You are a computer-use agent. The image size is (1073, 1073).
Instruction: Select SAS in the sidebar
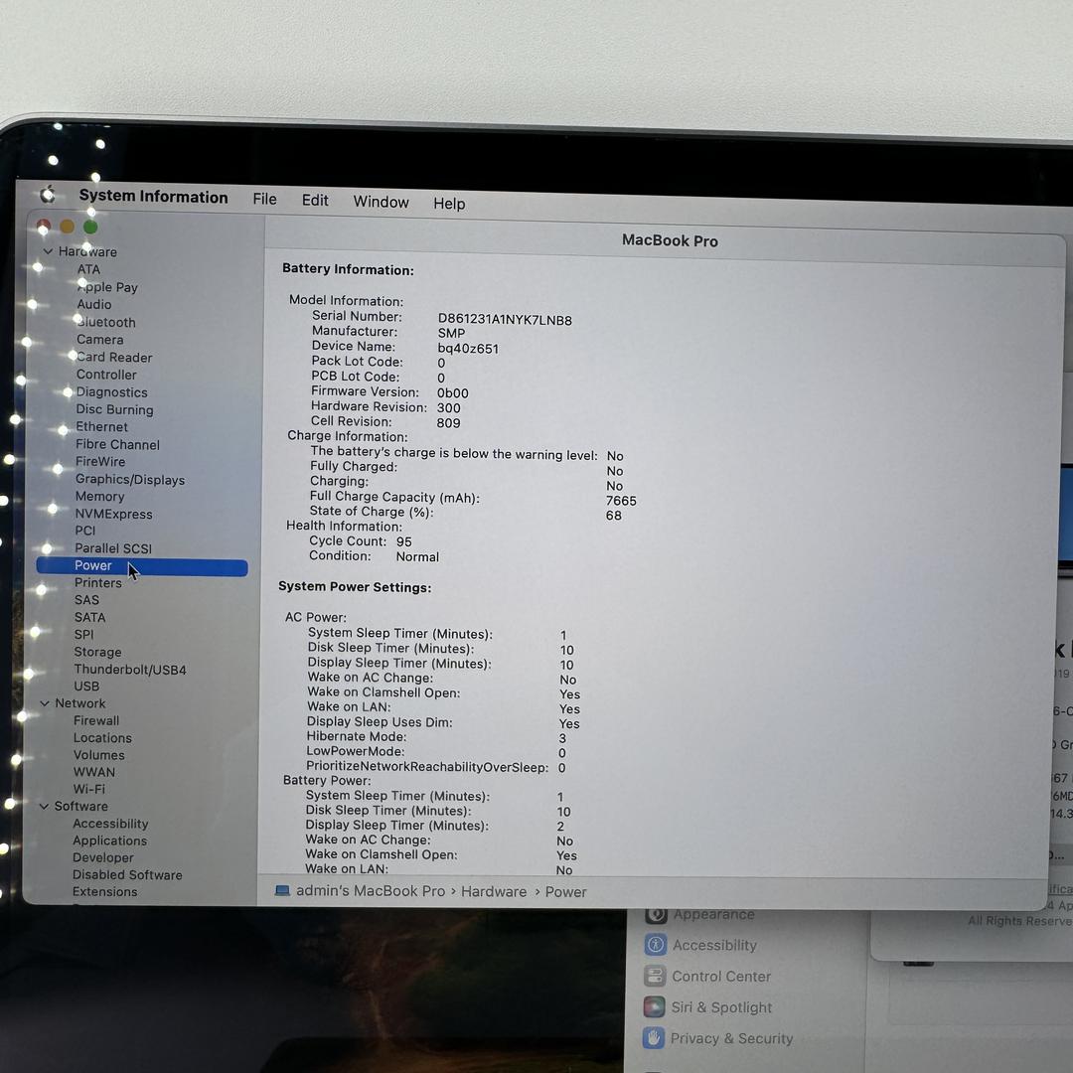(86, 600)
